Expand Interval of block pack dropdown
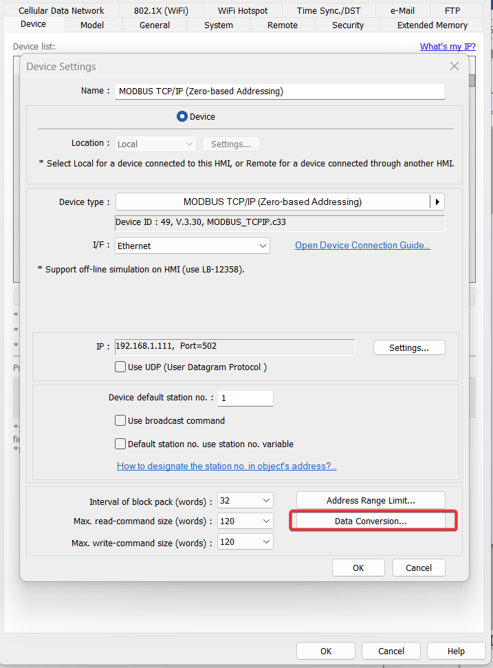The width and height of the screenshot is (493, 668). tap(245, 502)
